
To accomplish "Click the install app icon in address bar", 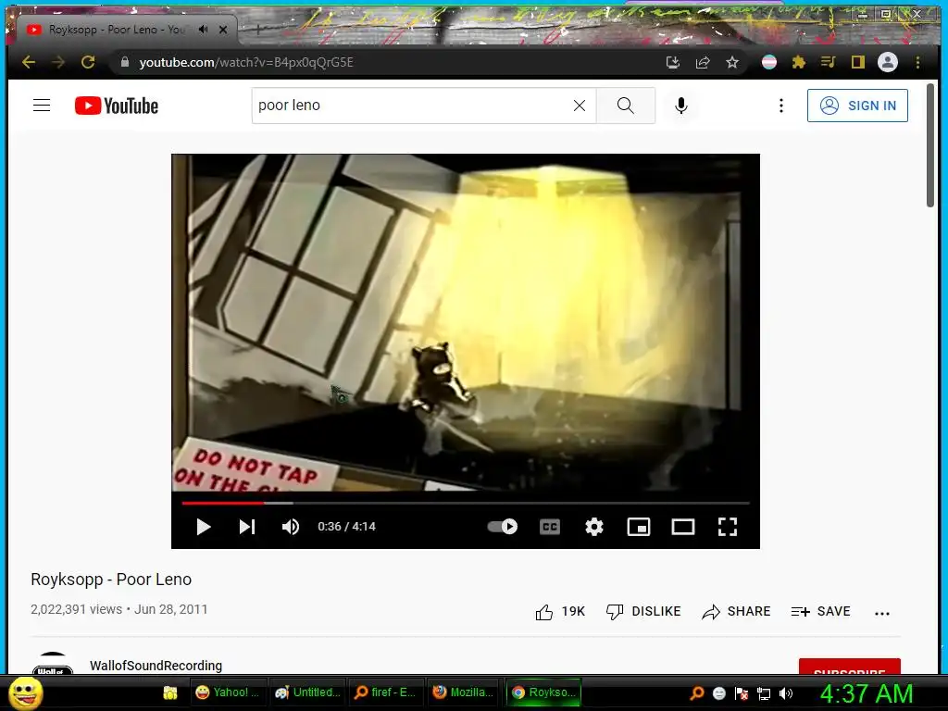I will point(673,62).
